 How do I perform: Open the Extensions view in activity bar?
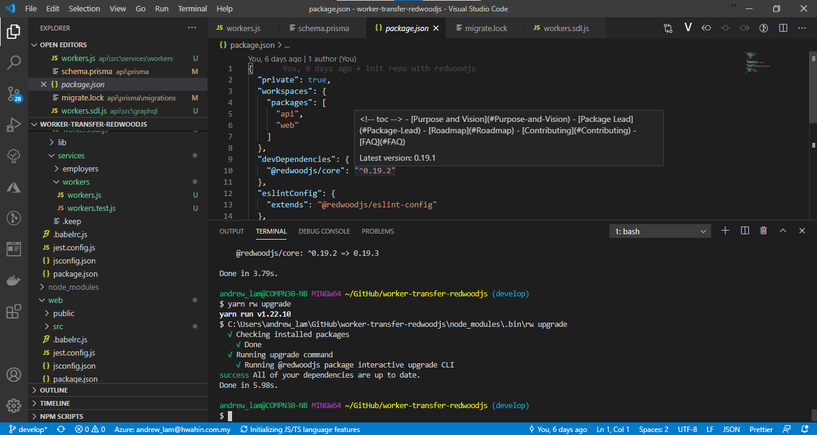(14, 312)
